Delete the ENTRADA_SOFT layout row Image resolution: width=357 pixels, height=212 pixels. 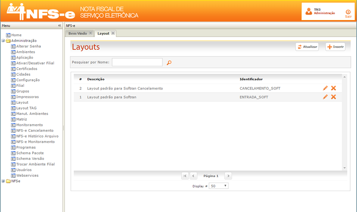pyautogui.click(x=333, y=97)
